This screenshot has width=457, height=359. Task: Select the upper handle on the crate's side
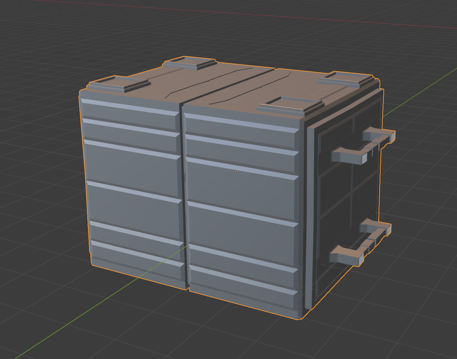(x=363, y=145)
